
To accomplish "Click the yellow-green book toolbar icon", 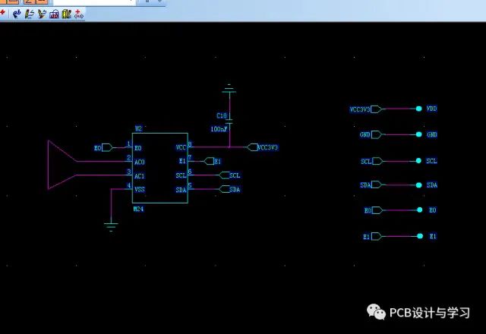I will [66, 14].
